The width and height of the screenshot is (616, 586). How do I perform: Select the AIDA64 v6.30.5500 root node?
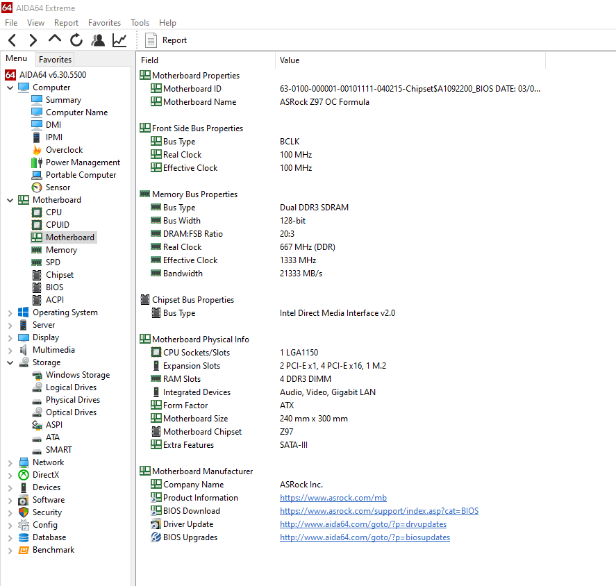click(x=46, y=74)
